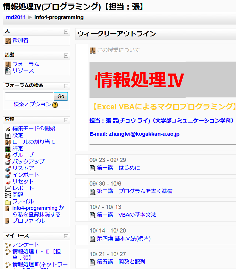236x269 pixels.
Task: Collapse the 人 block
Action: (66, 32)
